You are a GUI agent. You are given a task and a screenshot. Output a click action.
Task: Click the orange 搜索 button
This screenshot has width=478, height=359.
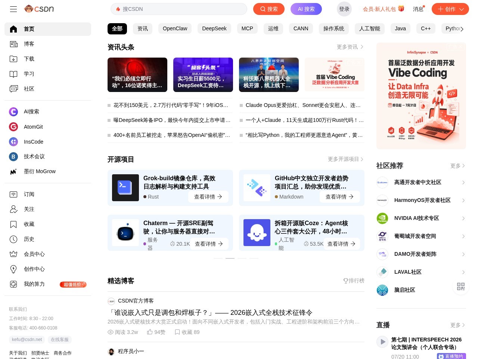click(x=269, y=9)
